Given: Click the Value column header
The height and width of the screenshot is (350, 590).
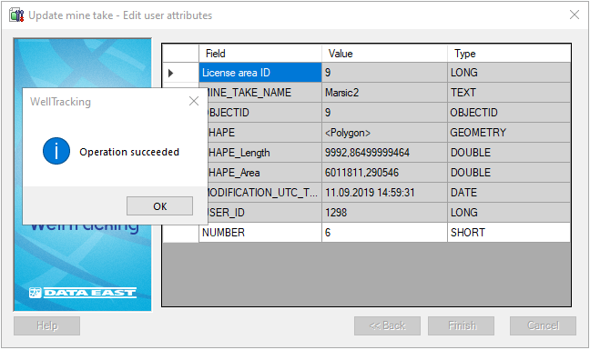Looking at the screenshot, I should 384,54.
